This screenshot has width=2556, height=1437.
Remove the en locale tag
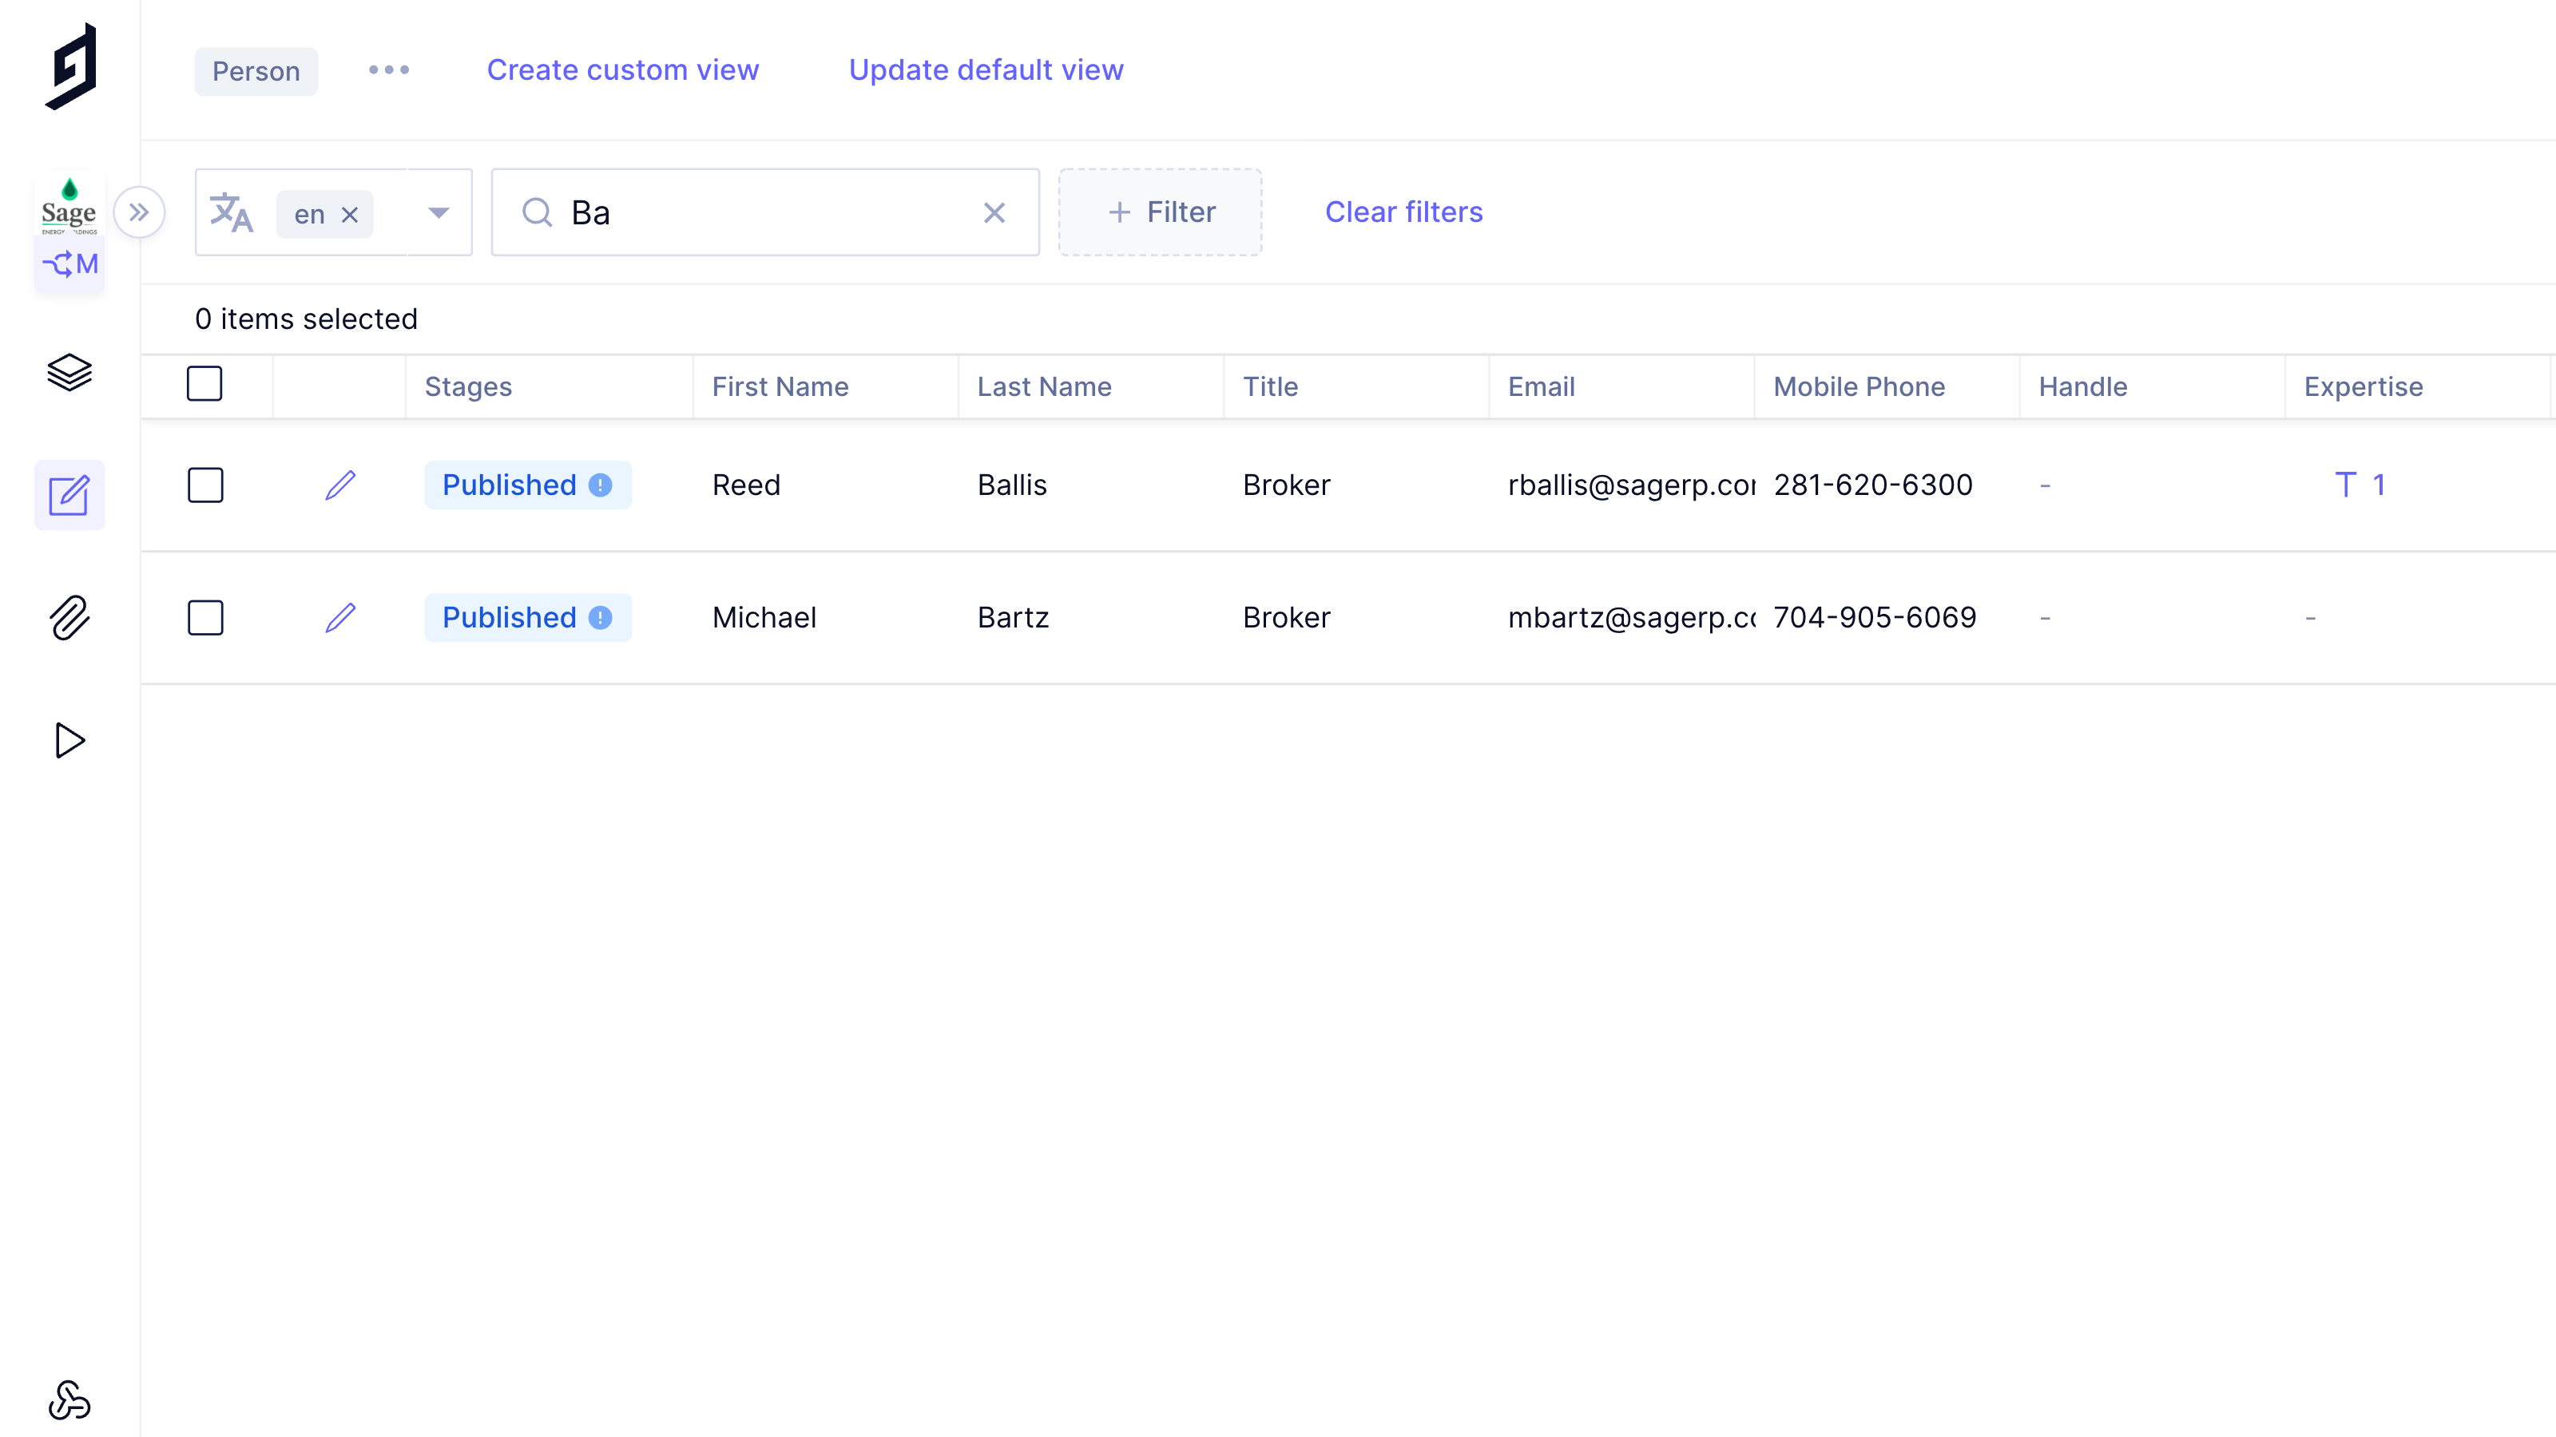(x=349, y=214)
